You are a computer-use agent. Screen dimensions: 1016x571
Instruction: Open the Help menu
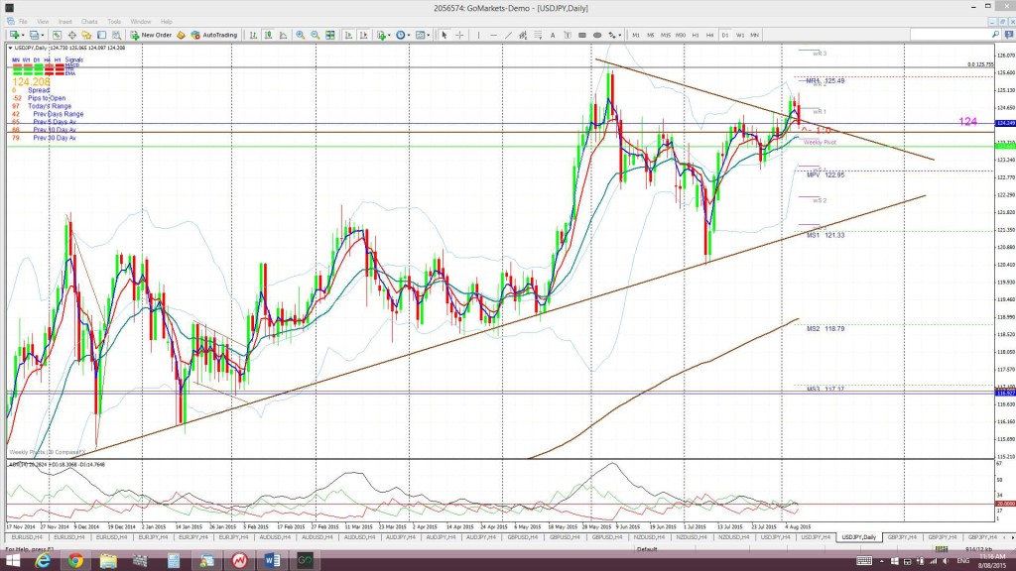[167, 22]
